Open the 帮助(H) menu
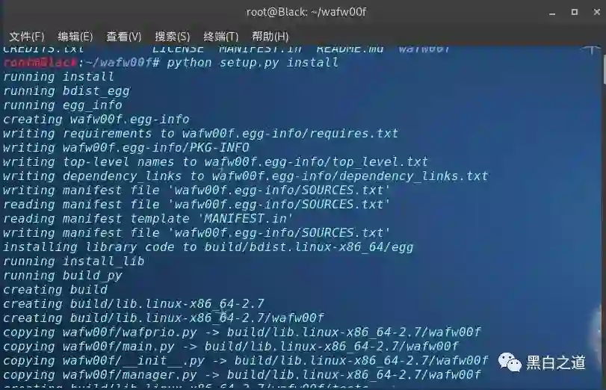 pyautogui.click(x=270, y=37)
